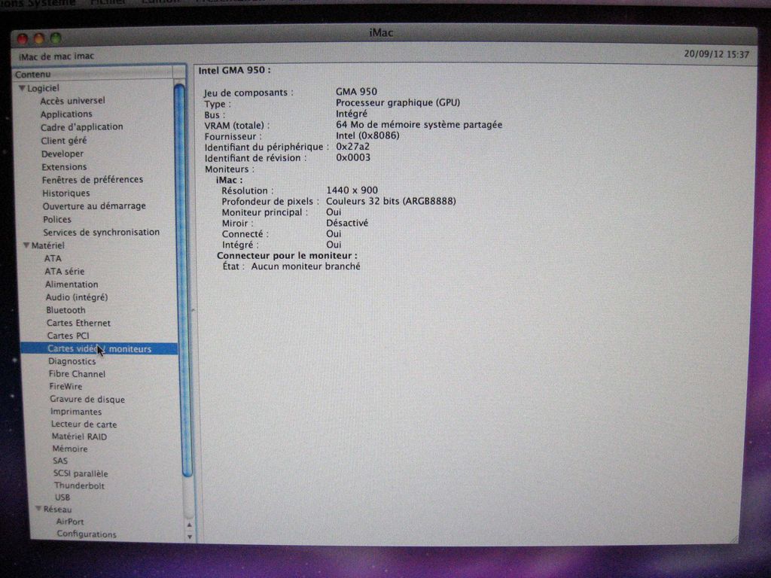Select Accès universel in sidebar
The image size is (771, 578).
(72, 101)
